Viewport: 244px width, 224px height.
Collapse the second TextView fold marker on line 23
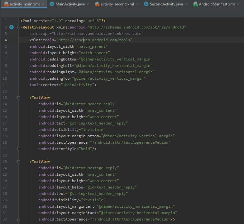[19, 162]
